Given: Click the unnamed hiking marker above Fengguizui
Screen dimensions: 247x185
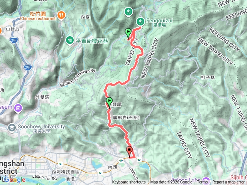Looking at the screenshot, I should [129, 12].
